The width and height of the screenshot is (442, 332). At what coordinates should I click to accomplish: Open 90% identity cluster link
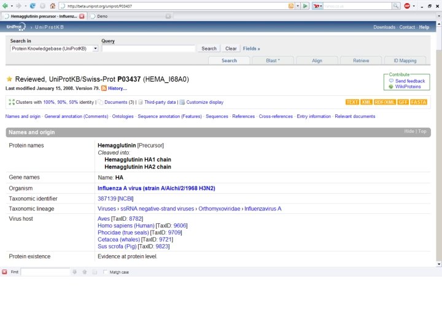(x=62, y=102)
